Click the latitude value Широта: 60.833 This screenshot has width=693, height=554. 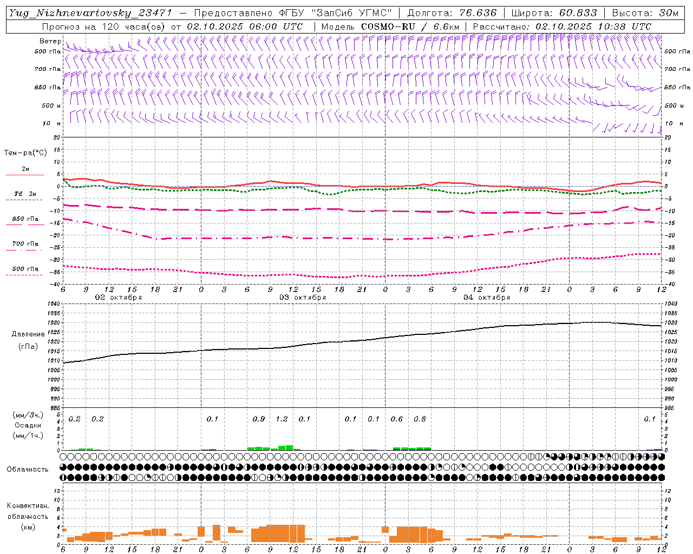554,13
